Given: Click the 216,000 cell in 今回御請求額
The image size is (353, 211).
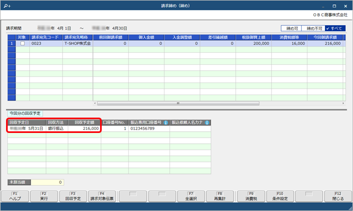Looking at the screenshot, I should click(325, 43).
